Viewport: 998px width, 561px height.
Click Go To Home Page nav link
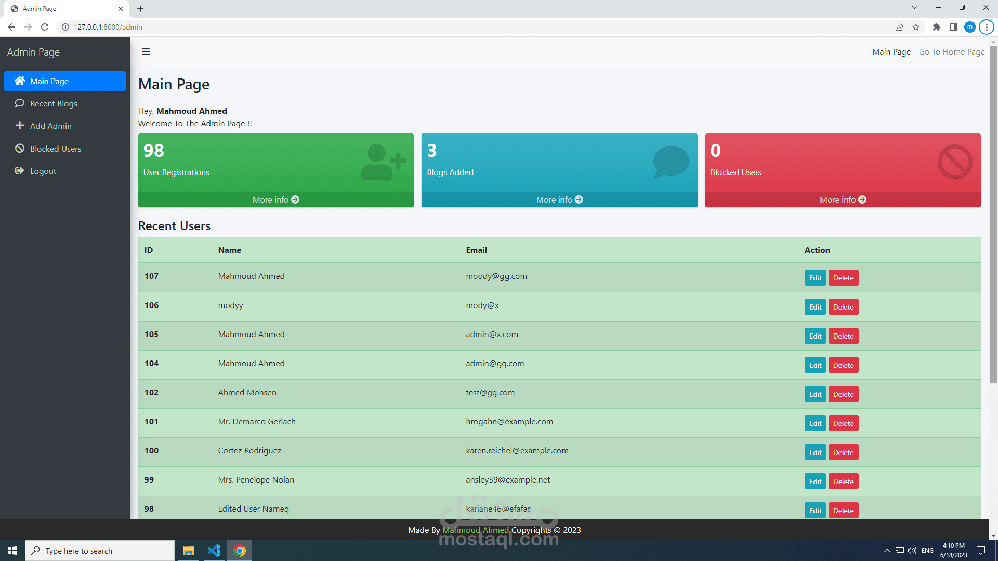pos(951,51)
